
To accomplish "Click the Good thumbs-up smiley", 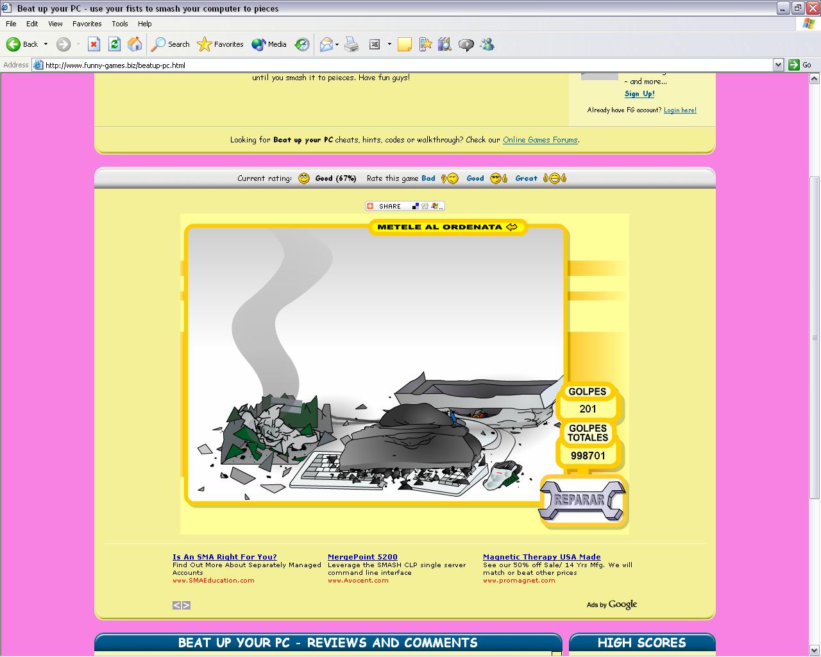I will (x=498, y=178).
